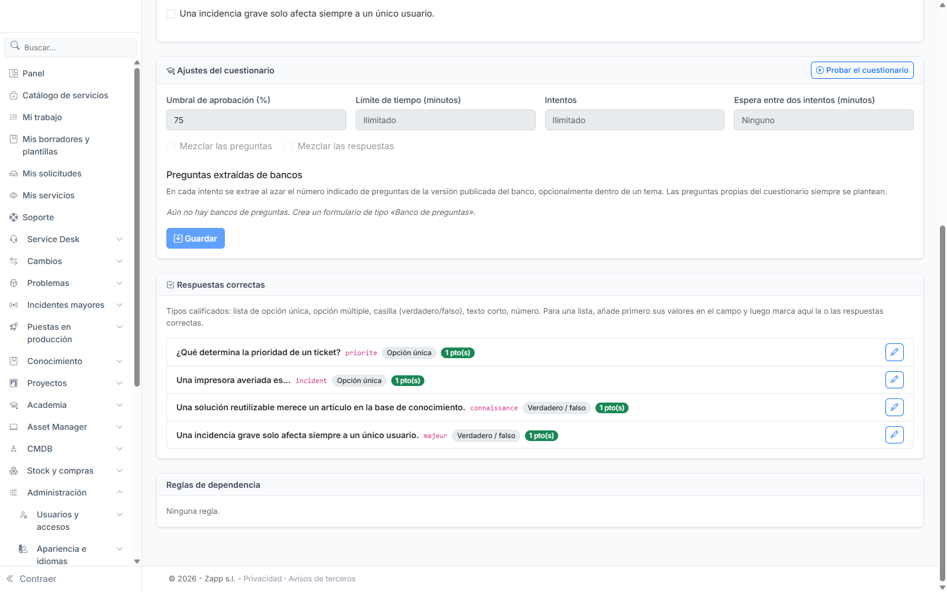Click the Guardar button
This screenshot has width=947, height=592.
[x=195, y=239]
